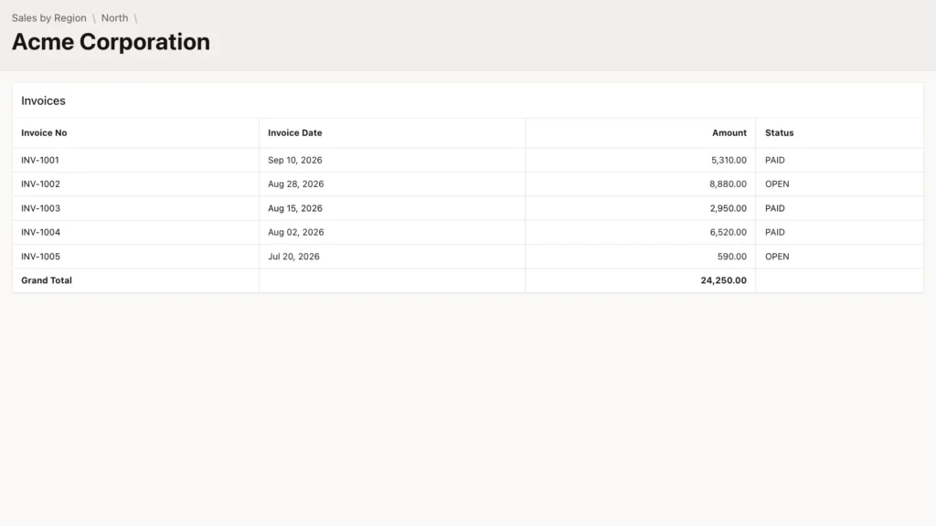Select invoice INV-1005
Image resolution: width=936 pixels, height=526 pixels.
[40, 257]
